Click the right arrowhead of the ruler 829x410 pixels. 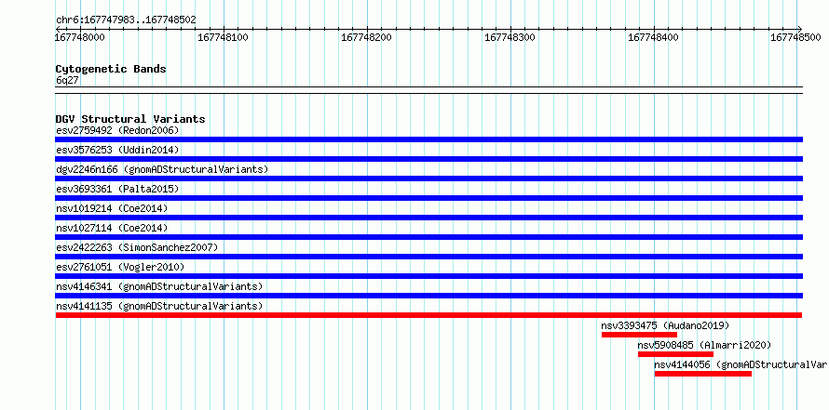pyautogui.click(x=800, y=29)
